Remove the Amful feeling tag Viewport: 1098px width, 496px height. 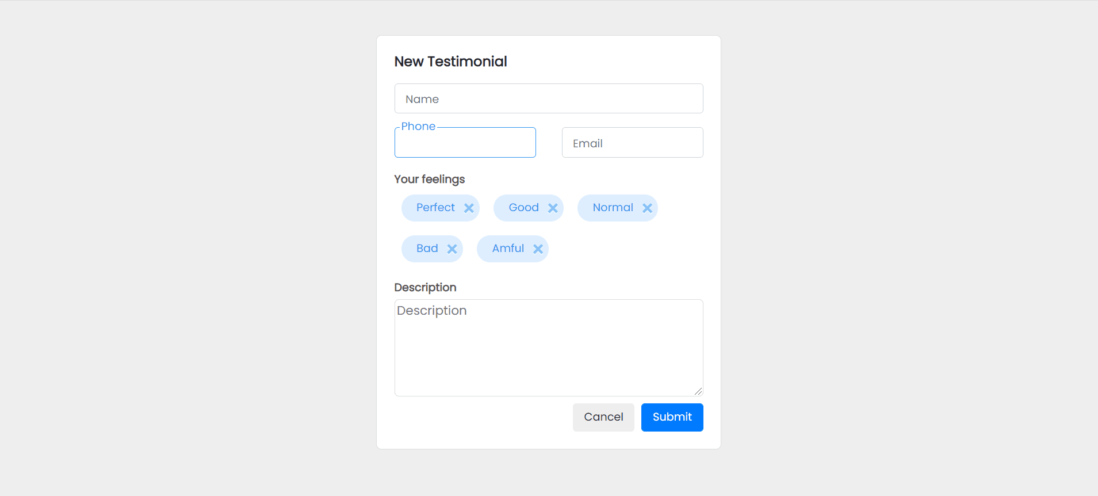pyautogui.click(x=538, y=249)
